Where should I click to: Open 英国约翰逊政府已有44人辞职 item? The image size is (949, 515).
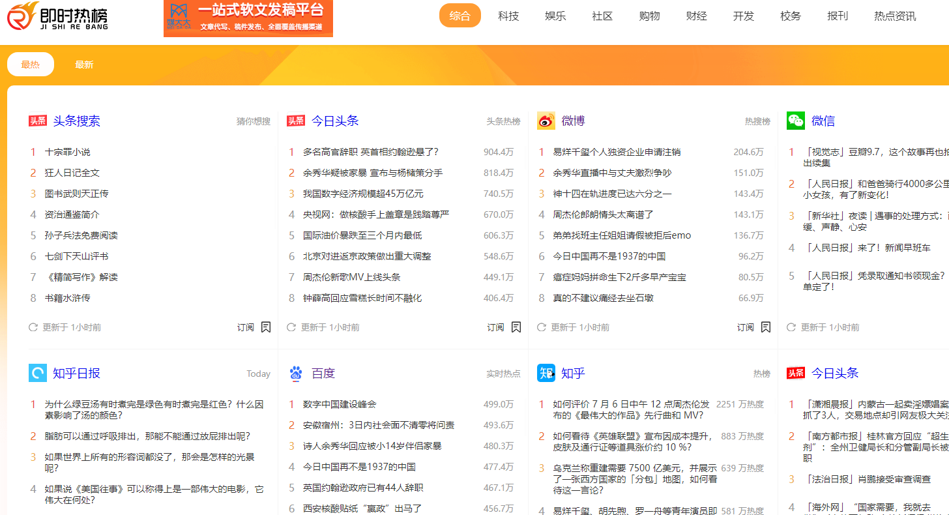363,488
